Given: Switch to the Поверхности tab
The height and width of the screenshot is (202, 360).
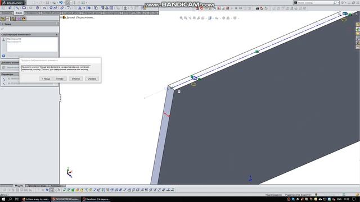Looking at the screenshot, I should pos(32,13).
